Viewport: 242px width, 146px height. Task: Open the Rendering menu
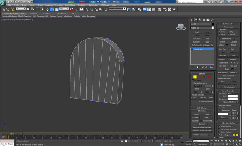(x=82, y=5)
